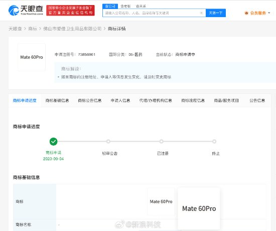This screenshot has height=231, width=276.
Task: Open the 商标流程信息 tab
Action: point(193,100)
